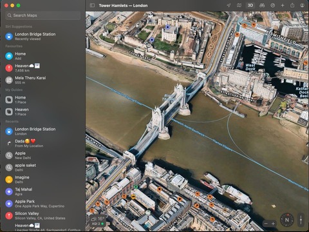Show current location with arrow icon
Image resolution: width=309 pixels, height=232 pixels.
(x=229, y=5)
